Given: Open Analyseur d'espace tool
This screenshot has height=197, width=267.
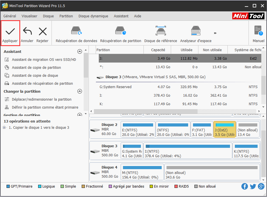Looking at the screenshot, I should [196, 34].
